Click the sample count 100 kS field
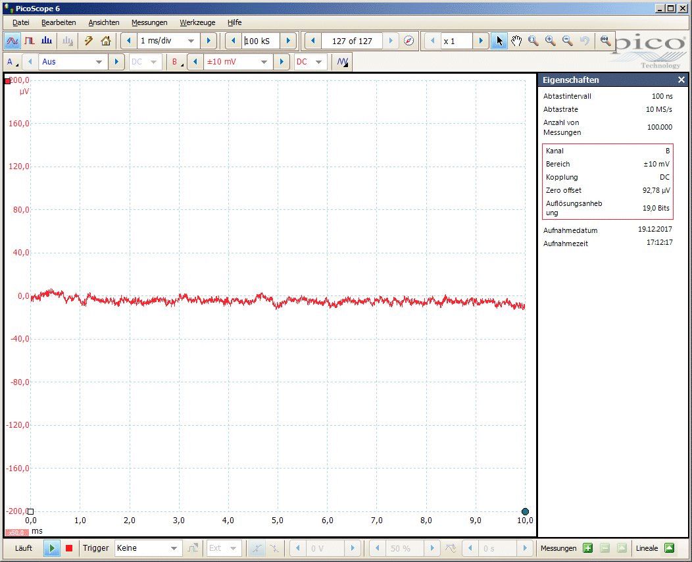692x562 pixels. click(x=260, y=41)
